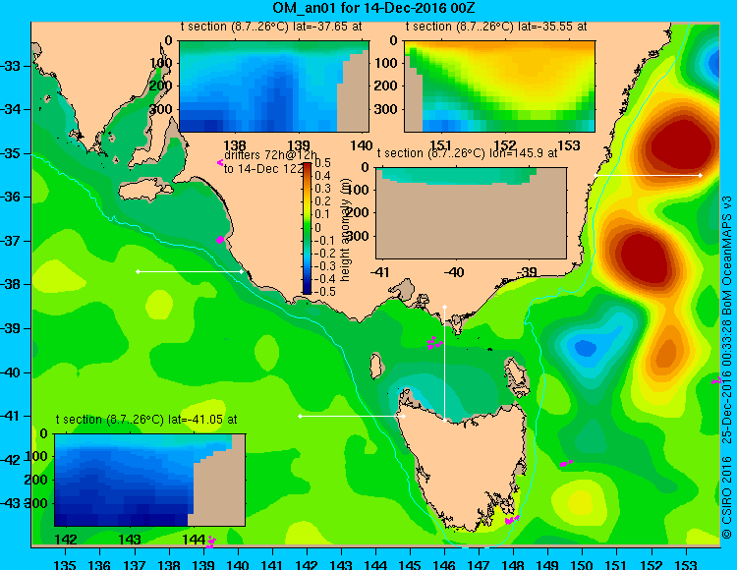The width and height of the screenshot is (737, 570).
Task: Open the lon=145.9 temperature section inset
Action: tap(471, 213)
